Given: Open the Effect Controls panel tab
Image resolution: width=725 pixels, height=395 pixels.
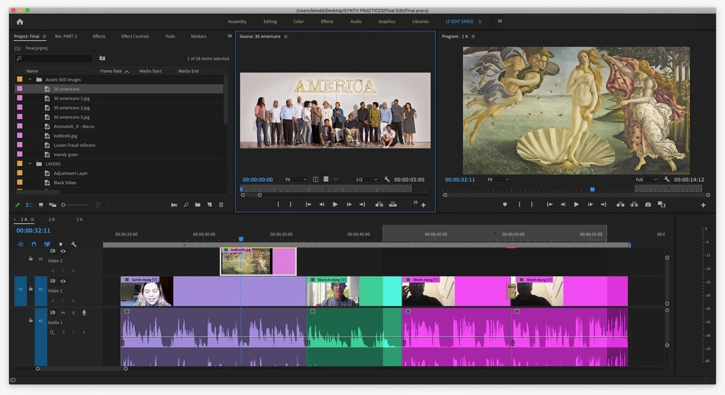Looking at the screenshot, I should 135,37.
